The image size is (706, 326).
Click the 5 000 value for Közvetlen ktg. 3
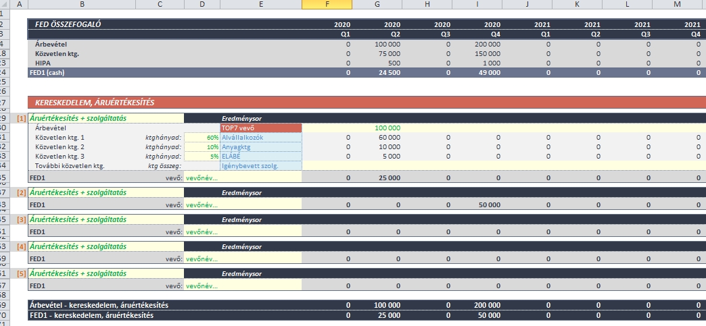click(x=392, y=156)
